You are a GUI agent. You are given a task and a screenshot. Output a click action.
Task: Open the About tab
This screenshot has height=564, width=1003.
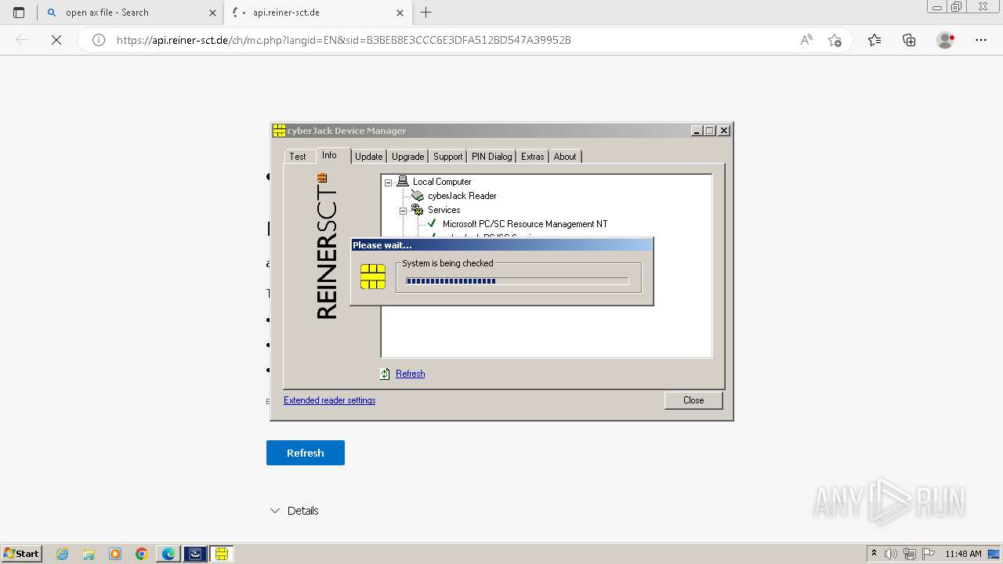click(565, 157)
